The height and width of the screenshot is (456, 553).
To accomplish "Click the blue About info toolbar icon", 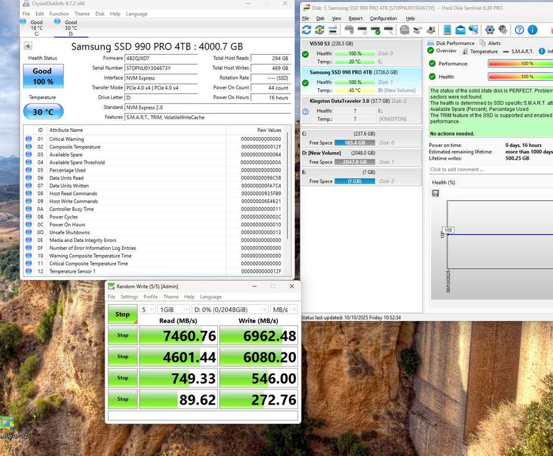I will pyautogui.click(x=532, y=29).
